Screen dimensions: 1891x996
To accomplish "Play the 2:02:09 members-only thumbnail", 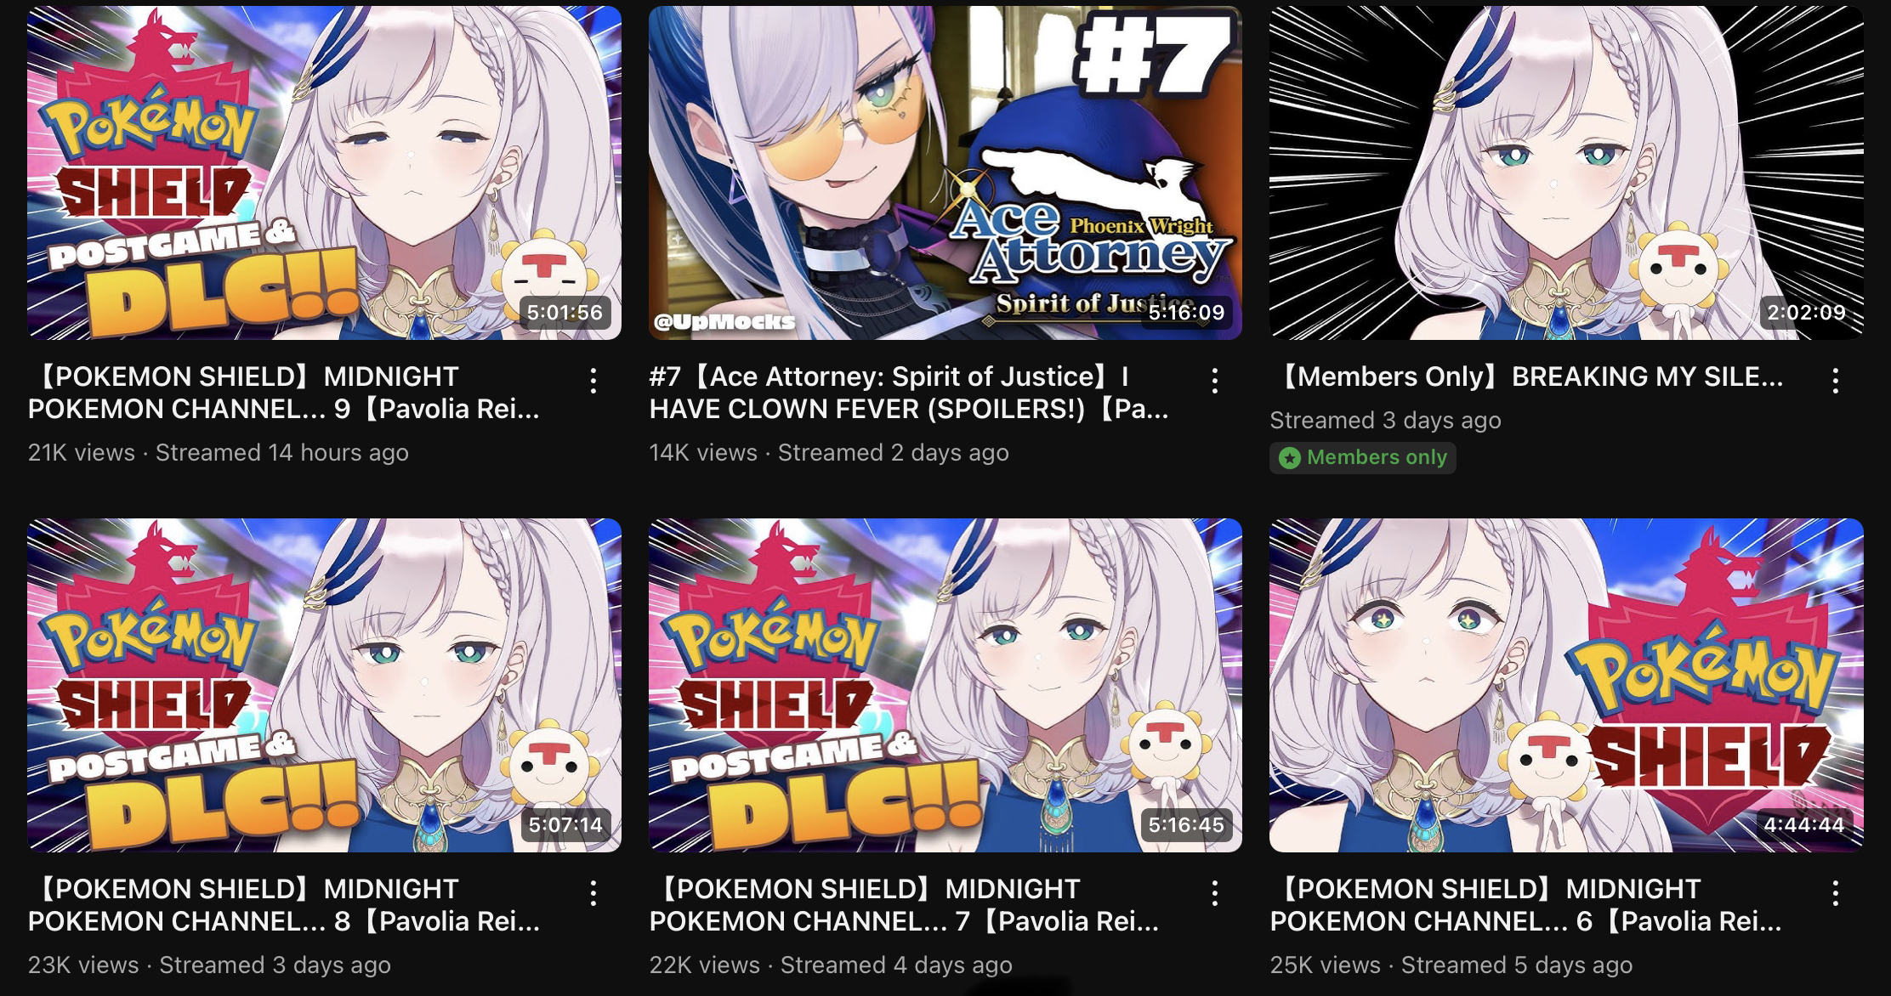I will point(1566,173).
